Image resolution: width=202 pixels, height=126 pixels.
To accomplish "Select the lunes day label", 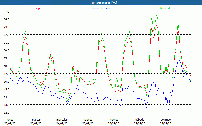I will coord(10,120).
